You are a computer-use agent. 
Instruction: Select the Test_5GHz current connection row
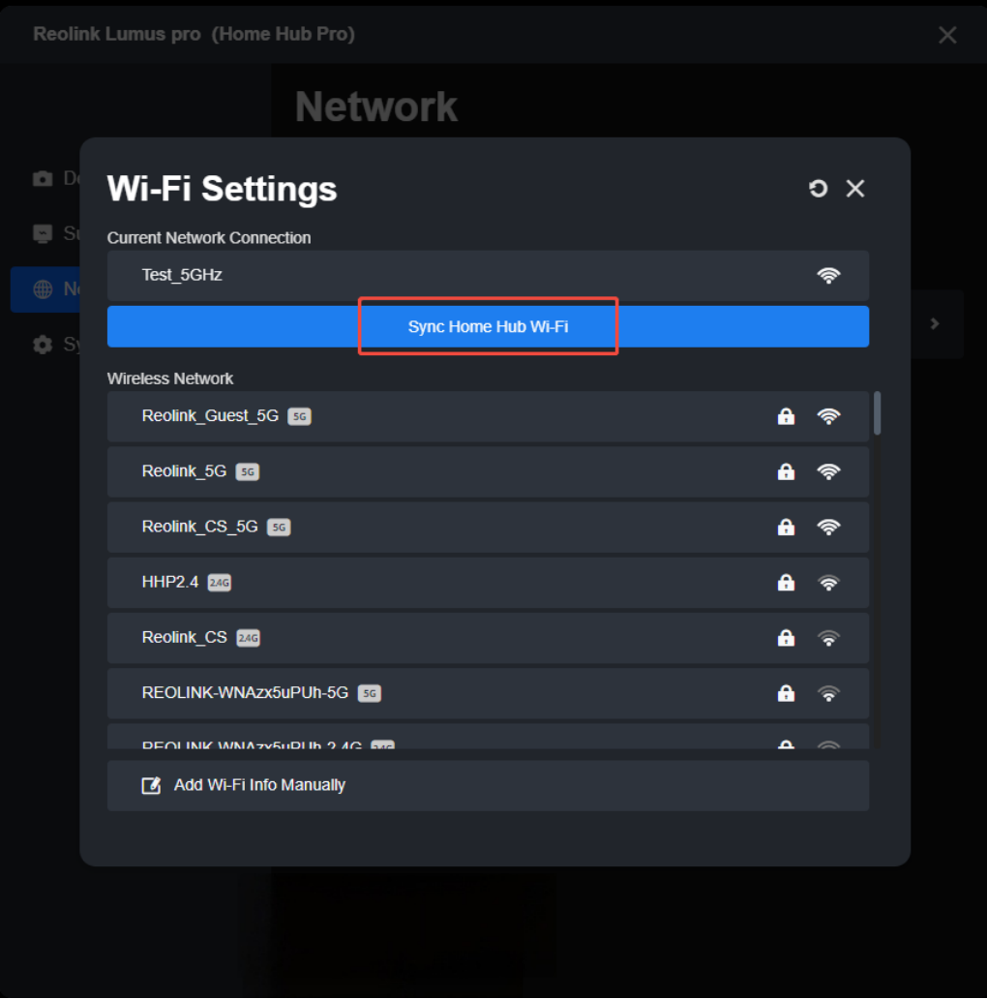[x=488, y=275]
